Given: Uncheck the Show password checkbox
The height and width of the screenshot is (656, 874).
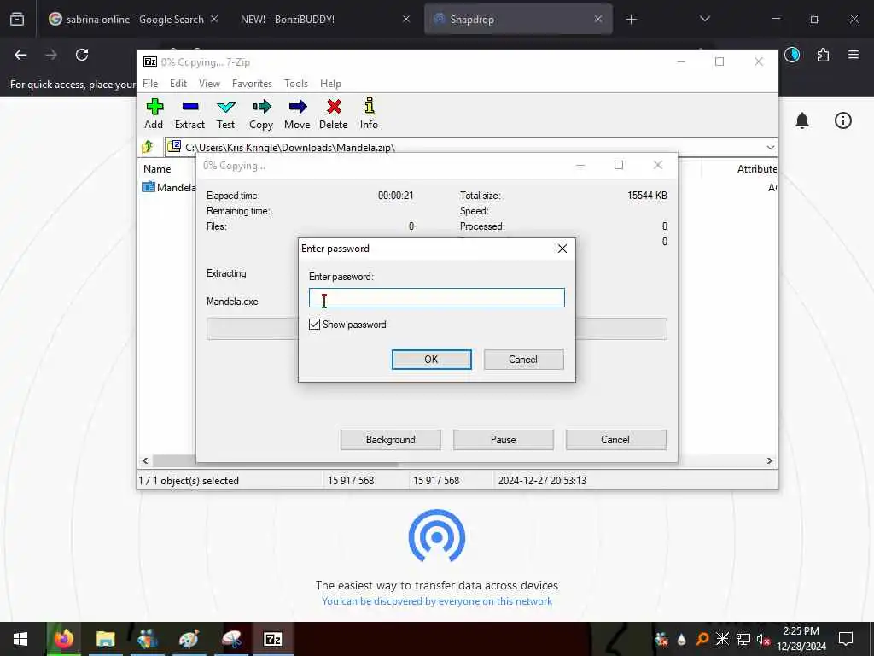Looking at the screenshot, I should 314,324.
